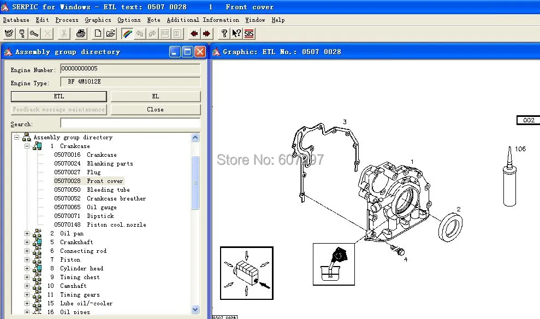Click the engine block toolbar icon
540x319 pixels.
[x=9, y=33]
